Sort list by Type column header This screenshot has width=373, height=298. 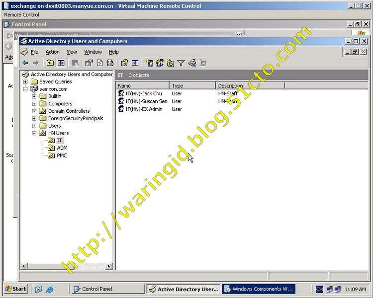(192, 86)
